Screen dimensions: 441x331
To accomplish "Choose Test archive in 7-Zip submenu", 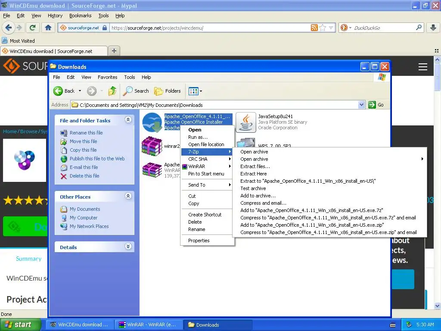I will click(329, 188).
